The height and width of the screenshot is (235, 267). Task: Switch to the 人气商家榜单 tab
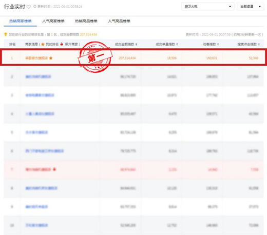tap(53, 21)
